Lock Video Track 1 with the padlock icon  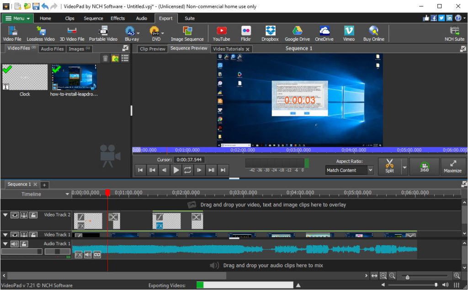click(33, 234)
